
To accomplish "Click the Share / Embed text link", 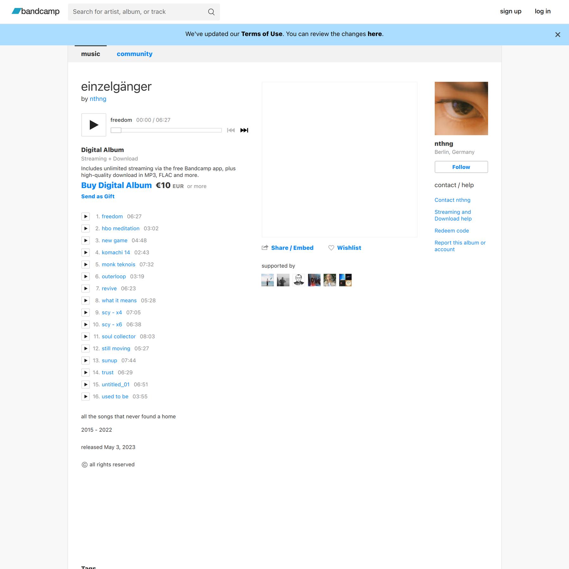I will (x=292, y=248).
